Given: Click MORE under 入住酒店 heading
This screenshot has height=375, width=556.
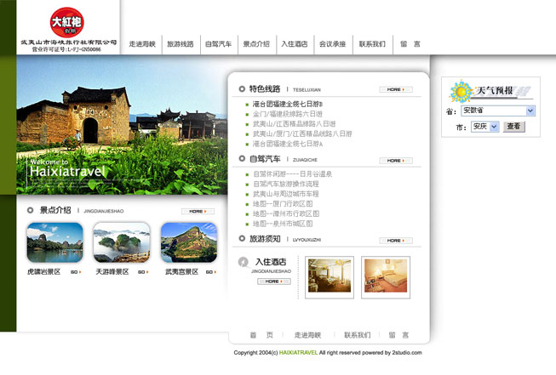Looking at the screenshot, I should (x=272, y=281).
